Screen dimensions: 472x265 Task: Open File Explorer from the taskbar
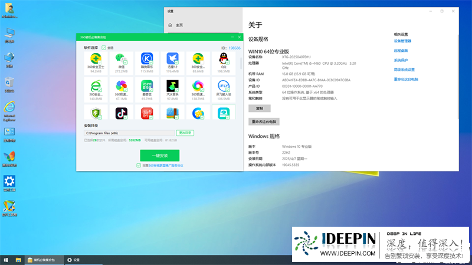18,260
